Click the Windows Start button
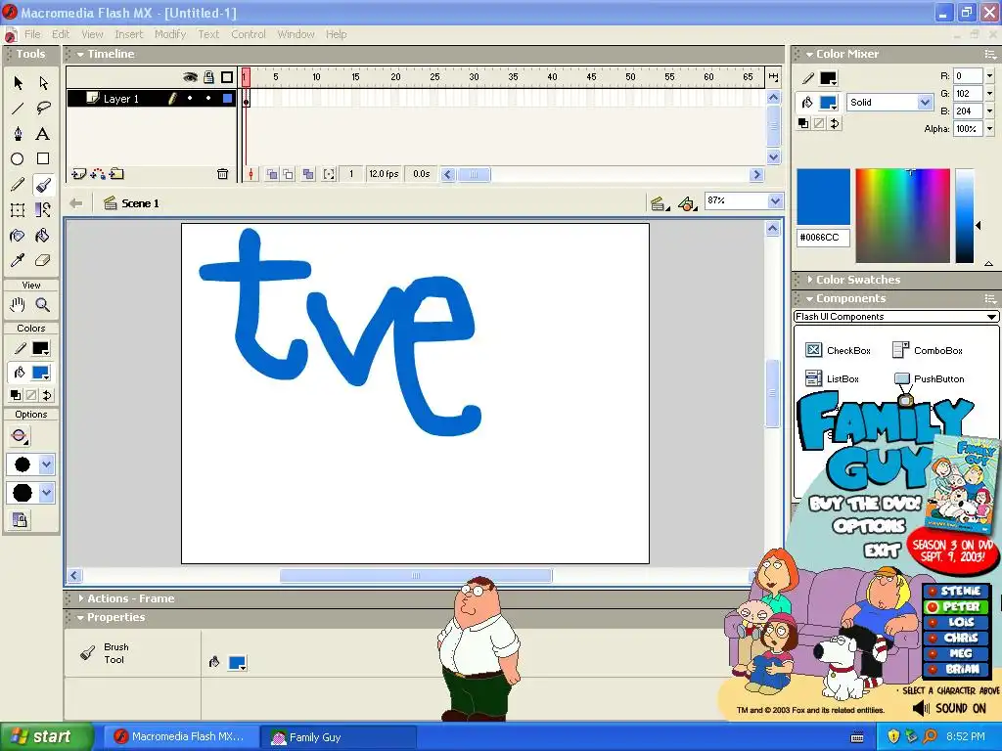The height and width of the screenshot is (751, 1002). pyautogui.click(x=47, y=737)
